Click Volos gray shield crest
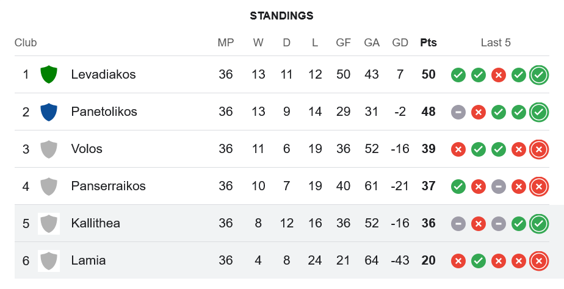Viewport: 564px width, 289px height. tap(49, 149)
